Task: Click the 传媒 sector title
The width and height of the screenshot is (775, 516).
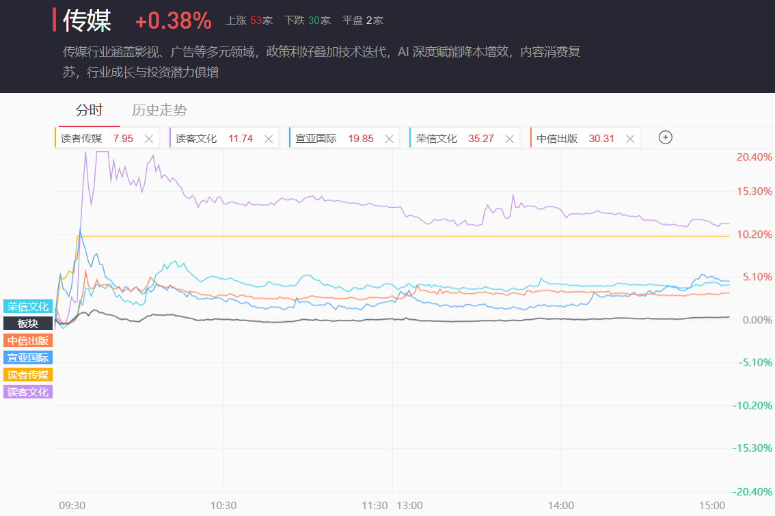Action: point(87,21)
